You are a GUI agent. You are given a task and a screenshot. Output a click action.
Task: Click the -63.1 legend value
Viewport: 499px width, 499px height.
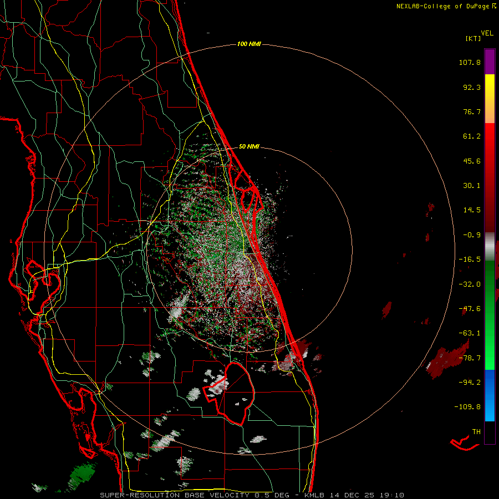pos(470,333)
